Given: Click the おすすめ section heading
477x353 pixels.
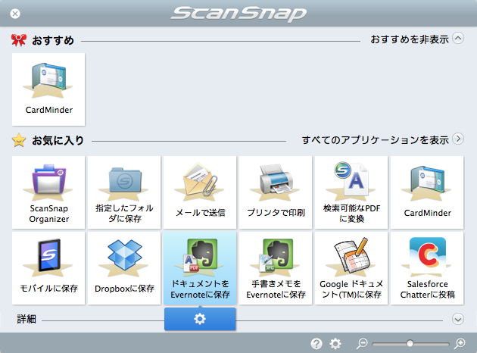Looking at the screenshot, I should 53,40.
